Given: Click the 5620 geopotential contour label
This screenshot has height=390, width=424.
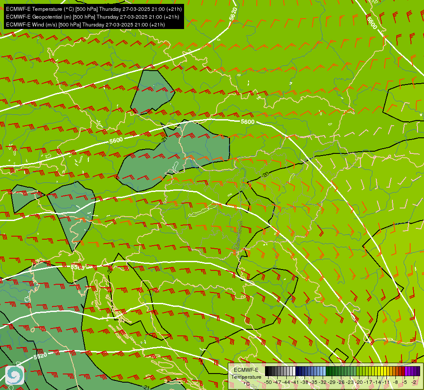Looking at the screenshot, I should point(233,14).
